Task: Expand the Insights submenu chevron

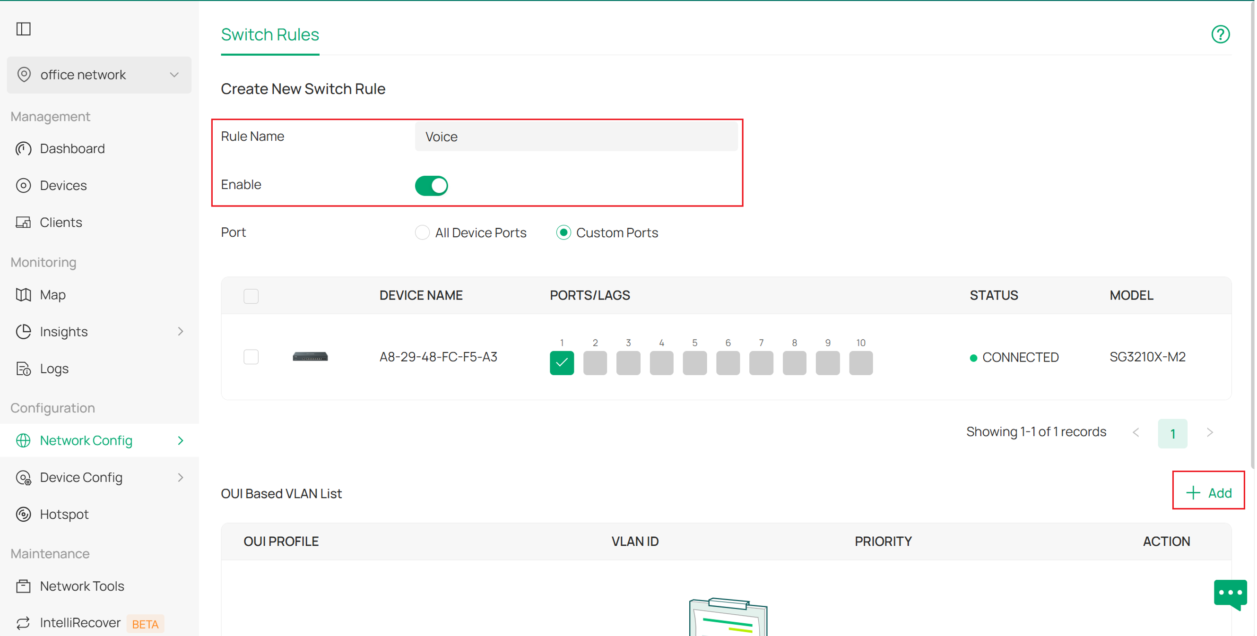Action: [181, 332]
